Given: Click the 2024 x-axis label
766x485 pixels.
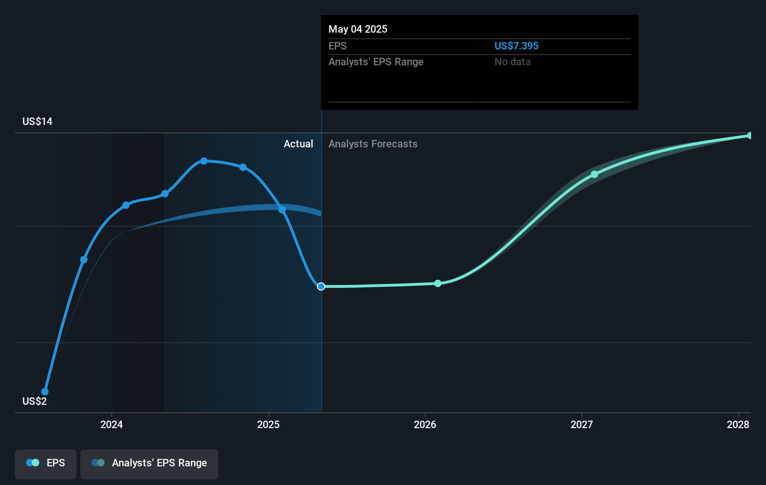Looking at the screenshot, I should (x=111, y=424).
